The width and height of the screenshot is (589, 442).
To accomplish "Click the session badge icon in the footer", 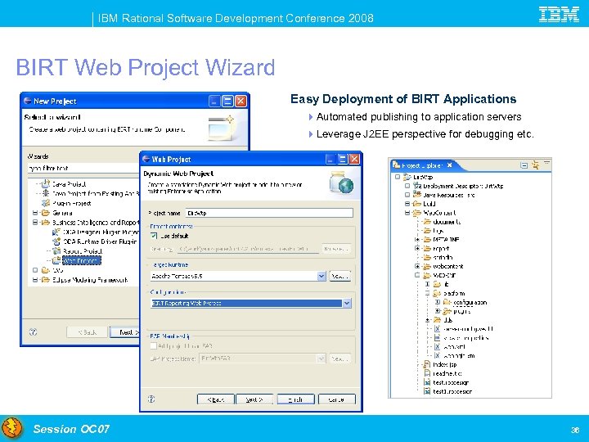I will pos(12,428).
